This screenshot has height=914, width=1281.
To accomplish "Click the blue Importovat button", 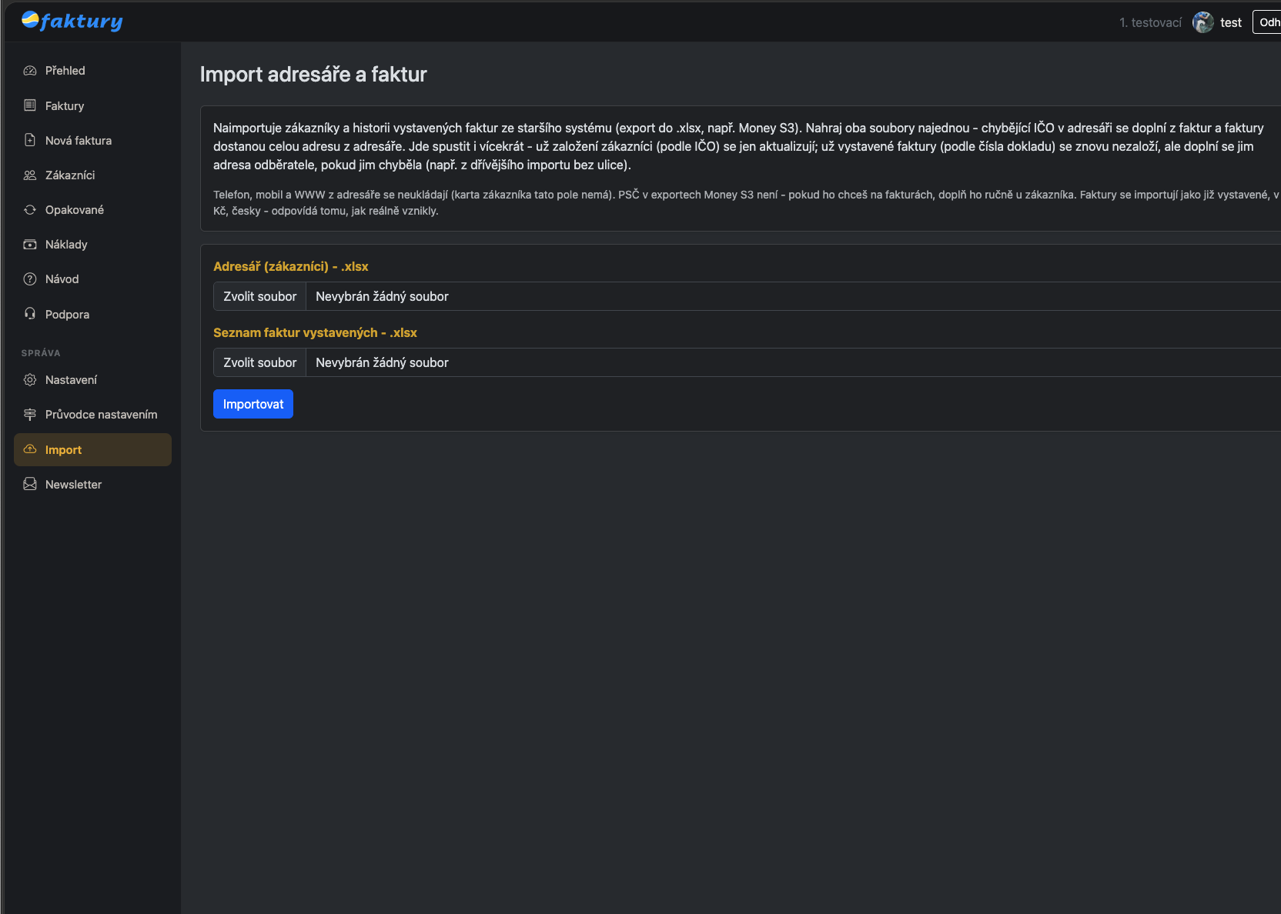I will click(253, 404).
